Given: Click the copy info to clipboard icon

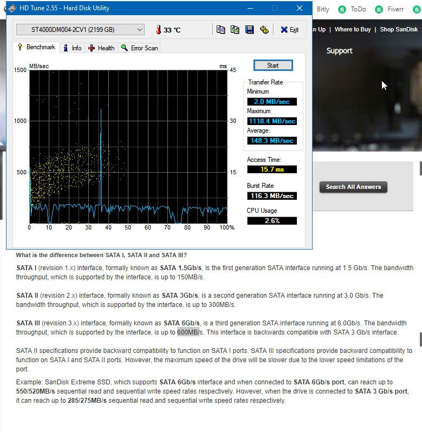Looking at the screenshot, I should [220, 30].
